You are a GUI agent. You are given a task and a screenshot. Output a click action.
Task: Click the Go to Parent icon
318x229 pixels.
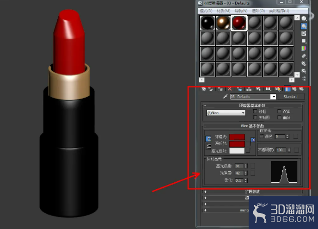point(294,89)
